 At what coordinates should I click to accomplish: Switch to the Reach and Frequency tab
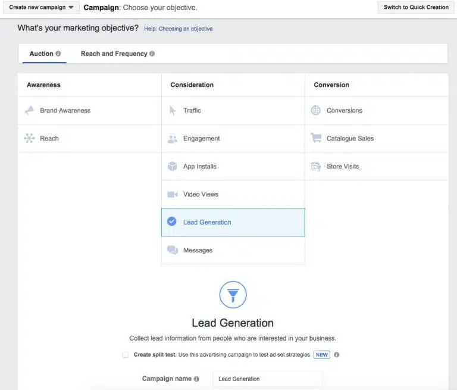(x=114, y=54)
